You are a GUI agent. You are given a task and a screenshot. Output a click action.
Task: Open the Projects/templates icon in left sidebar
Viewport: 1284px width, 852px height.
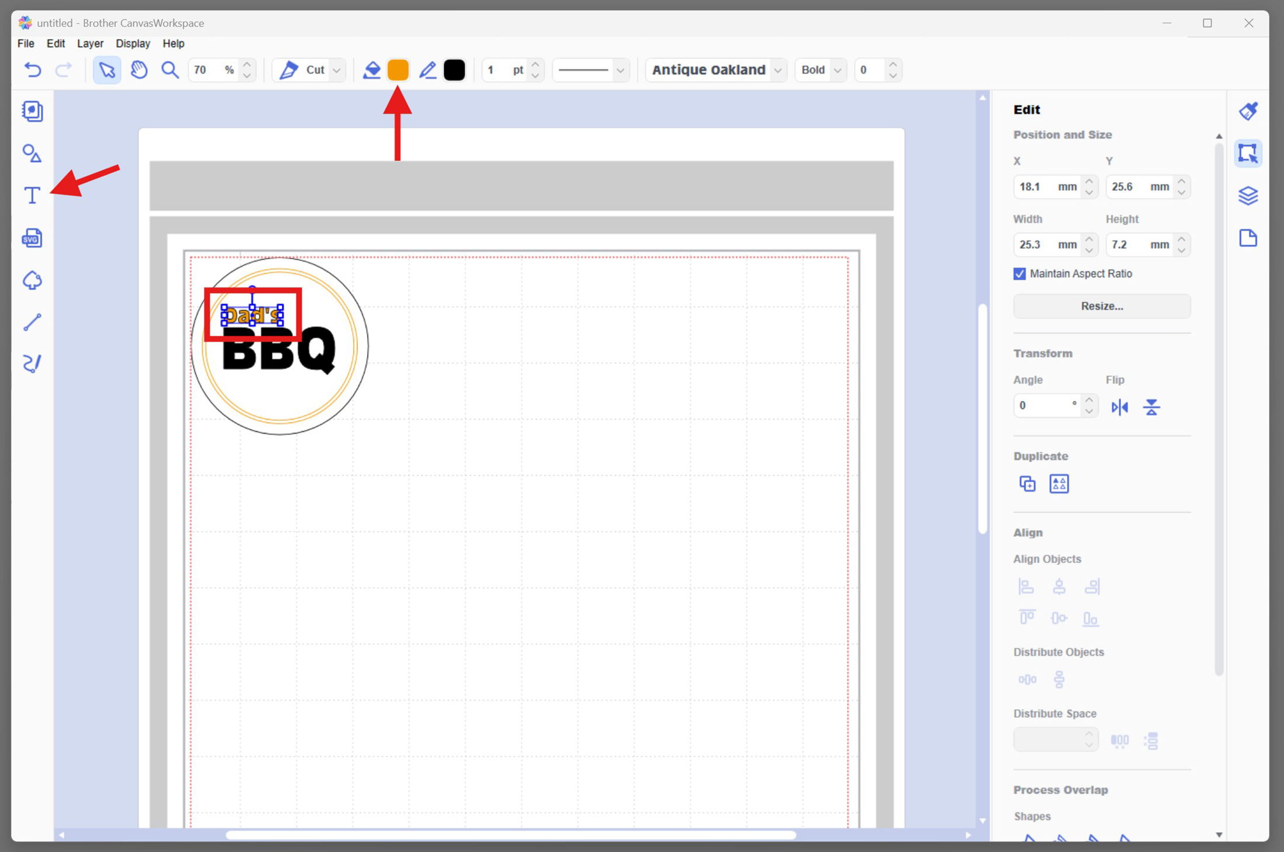(x=32, y=111)
